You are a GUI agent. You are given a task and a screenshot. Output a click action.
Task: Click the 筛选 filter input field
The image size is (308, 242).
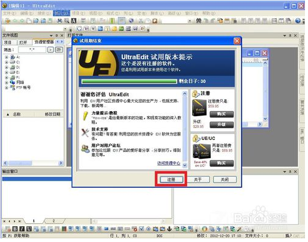point(32,49)
